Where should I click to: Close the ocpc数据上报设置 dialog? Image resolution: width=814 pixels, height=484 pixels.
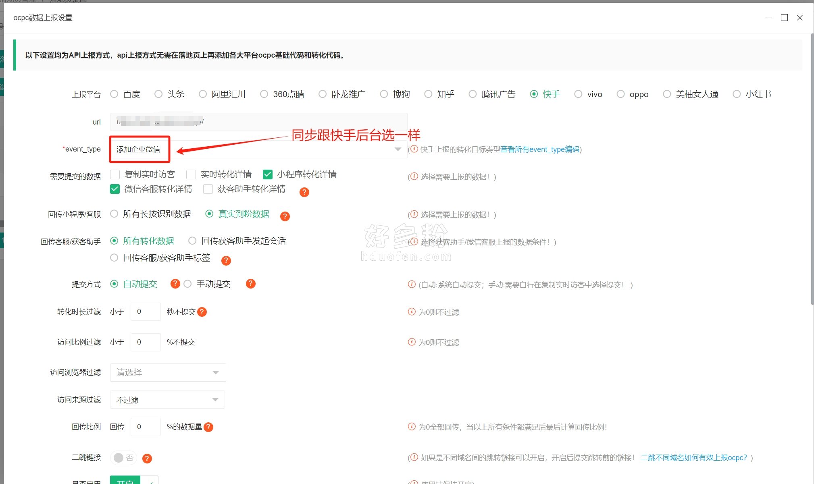(x=800, y=17)
